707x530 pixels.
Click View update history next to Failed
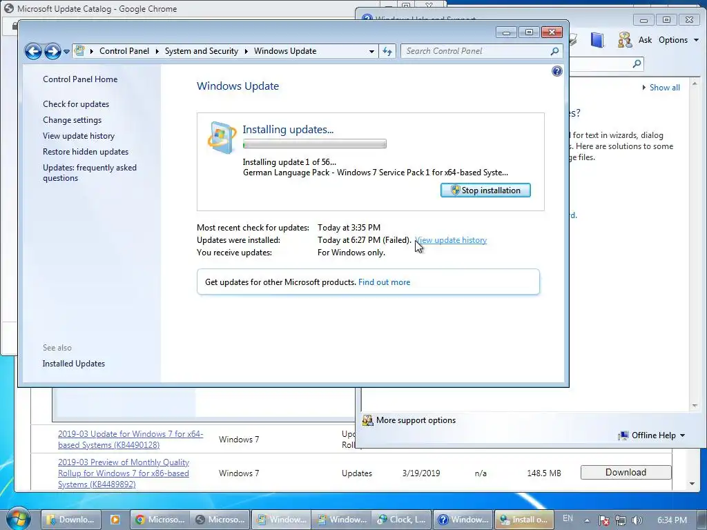click(x=451, y=240)
